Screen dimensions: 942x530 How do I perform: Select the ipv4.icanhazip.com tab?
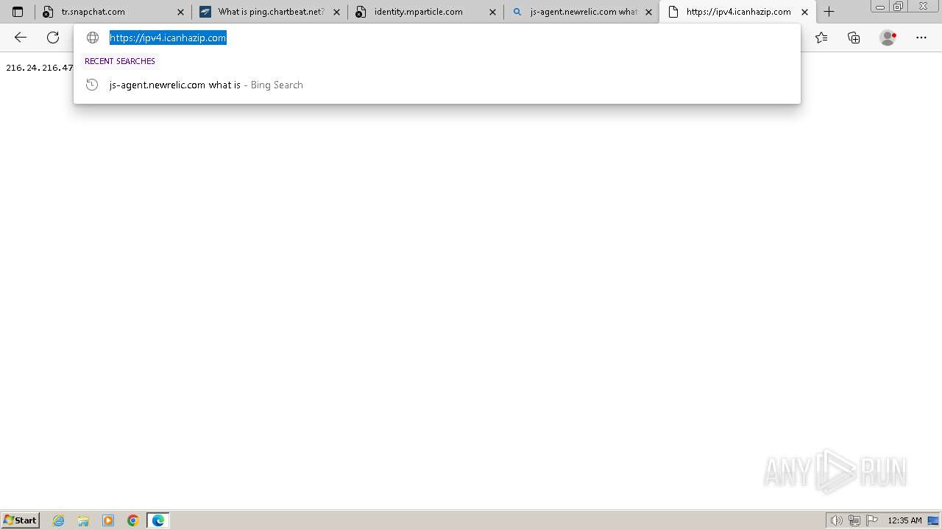(737, 12)
